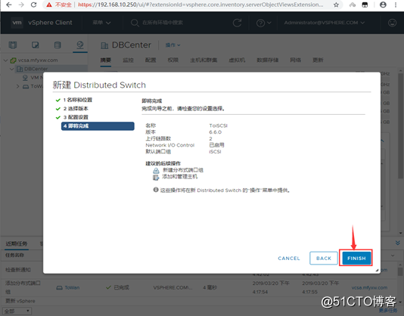Open the 菜单 dropdown in vSphere header
Screen dimensions: 404x316
pyautogui.click(x=101, y=23)
